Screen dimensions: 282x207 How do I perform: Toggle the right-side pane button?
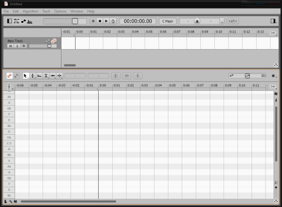click(273, 21)
